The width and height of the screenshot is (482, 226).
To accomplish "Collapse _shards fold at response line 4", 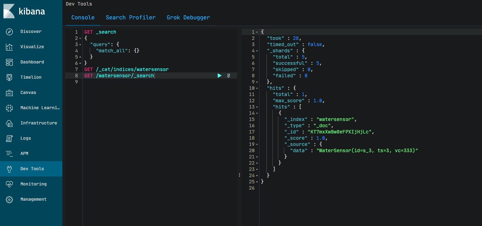I will coord(257,51).
